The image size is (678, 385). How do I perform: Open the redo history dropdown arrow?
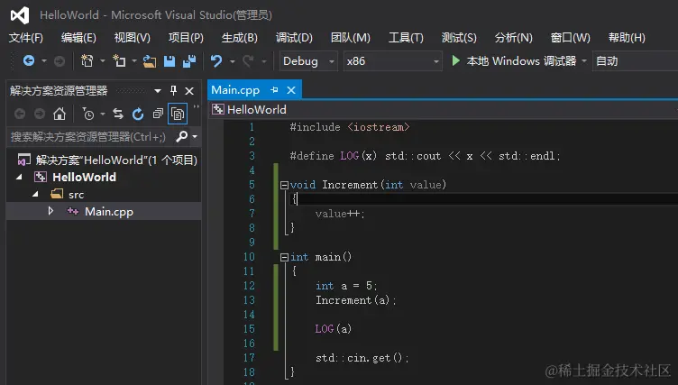[x=264, y=61]
